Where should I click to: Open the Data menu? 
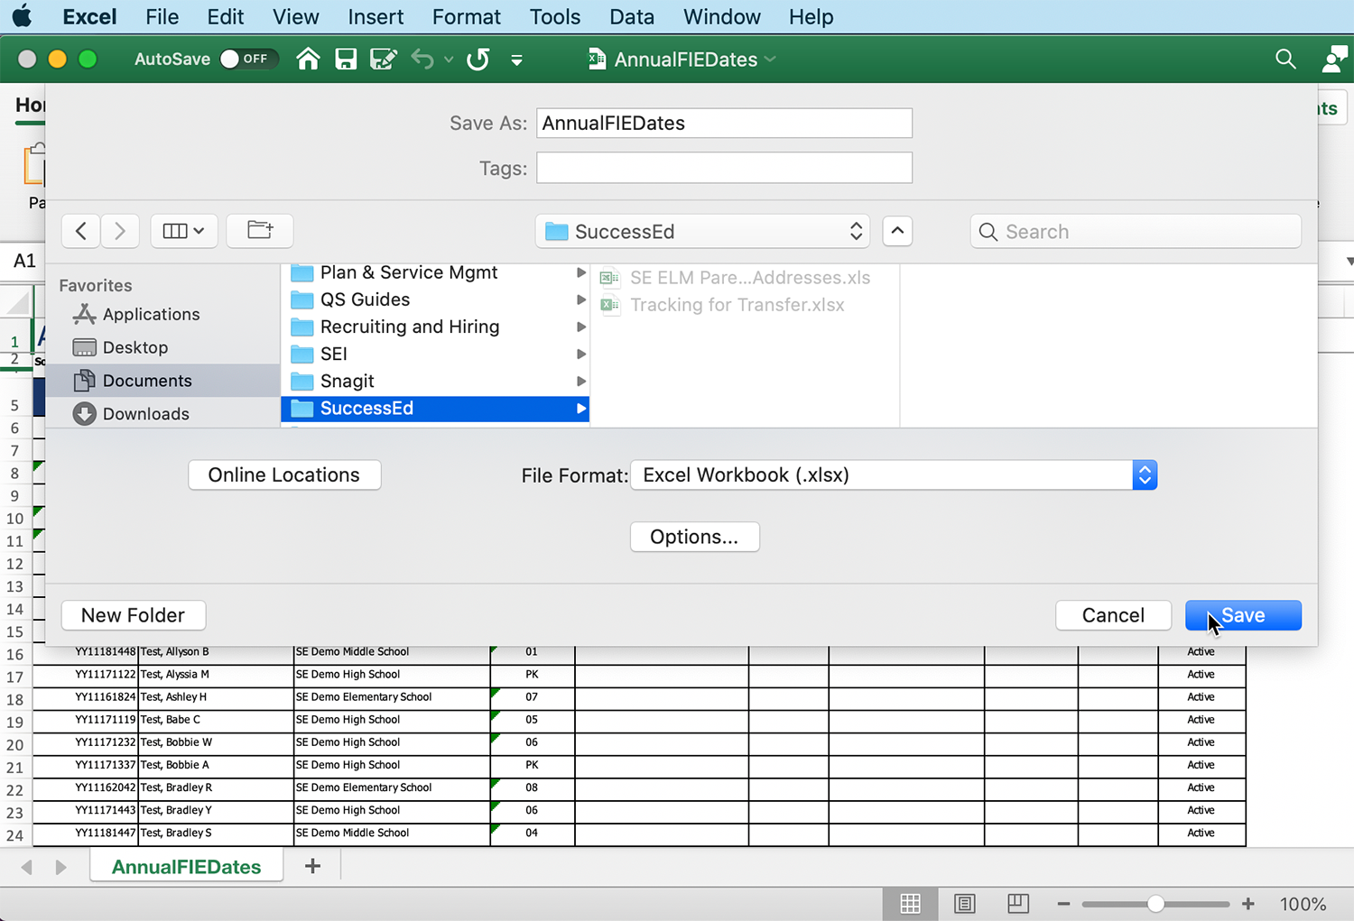pyautogui.click(x=632, y=17)
